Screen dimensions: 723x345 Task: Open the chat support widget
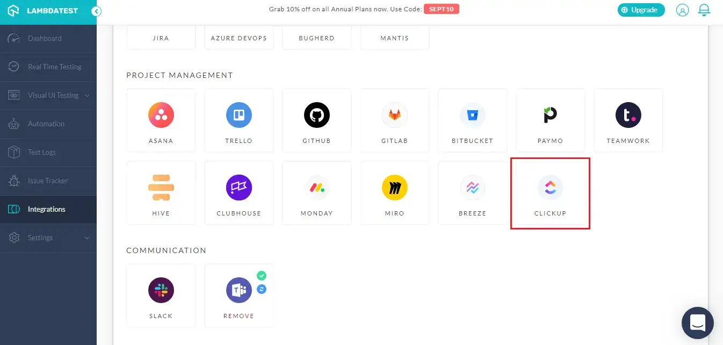[697, 322]
